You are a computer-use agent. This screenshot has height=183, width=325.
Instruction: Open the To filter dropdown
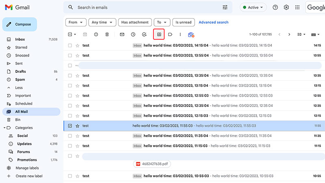tap(162, 22)
